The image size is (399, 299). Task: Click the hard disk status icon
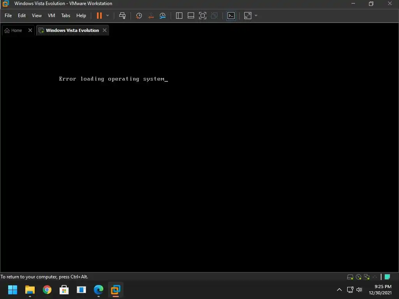pos(350,277)
